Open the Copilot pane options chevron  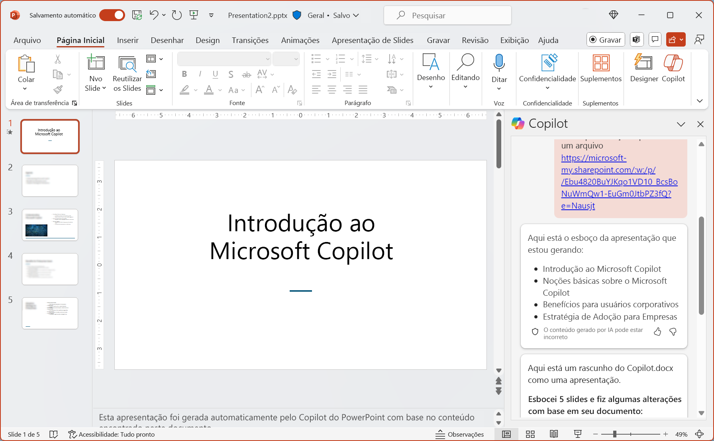[x=681, y=124]
